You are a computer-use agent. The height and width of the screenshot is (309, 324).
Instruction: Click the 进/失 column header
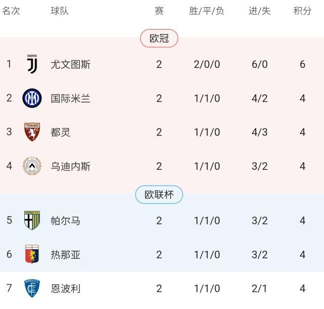[x=259, y=11]
